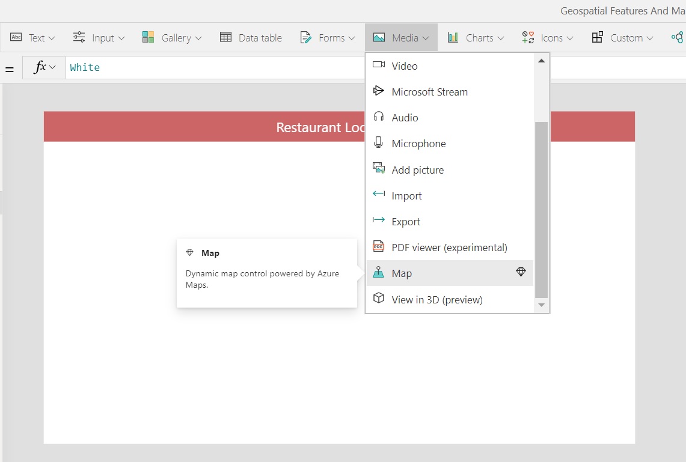Select PDF viewer (experimental)
This screenshot has height=462, width=686.
(x=449, y=248)
